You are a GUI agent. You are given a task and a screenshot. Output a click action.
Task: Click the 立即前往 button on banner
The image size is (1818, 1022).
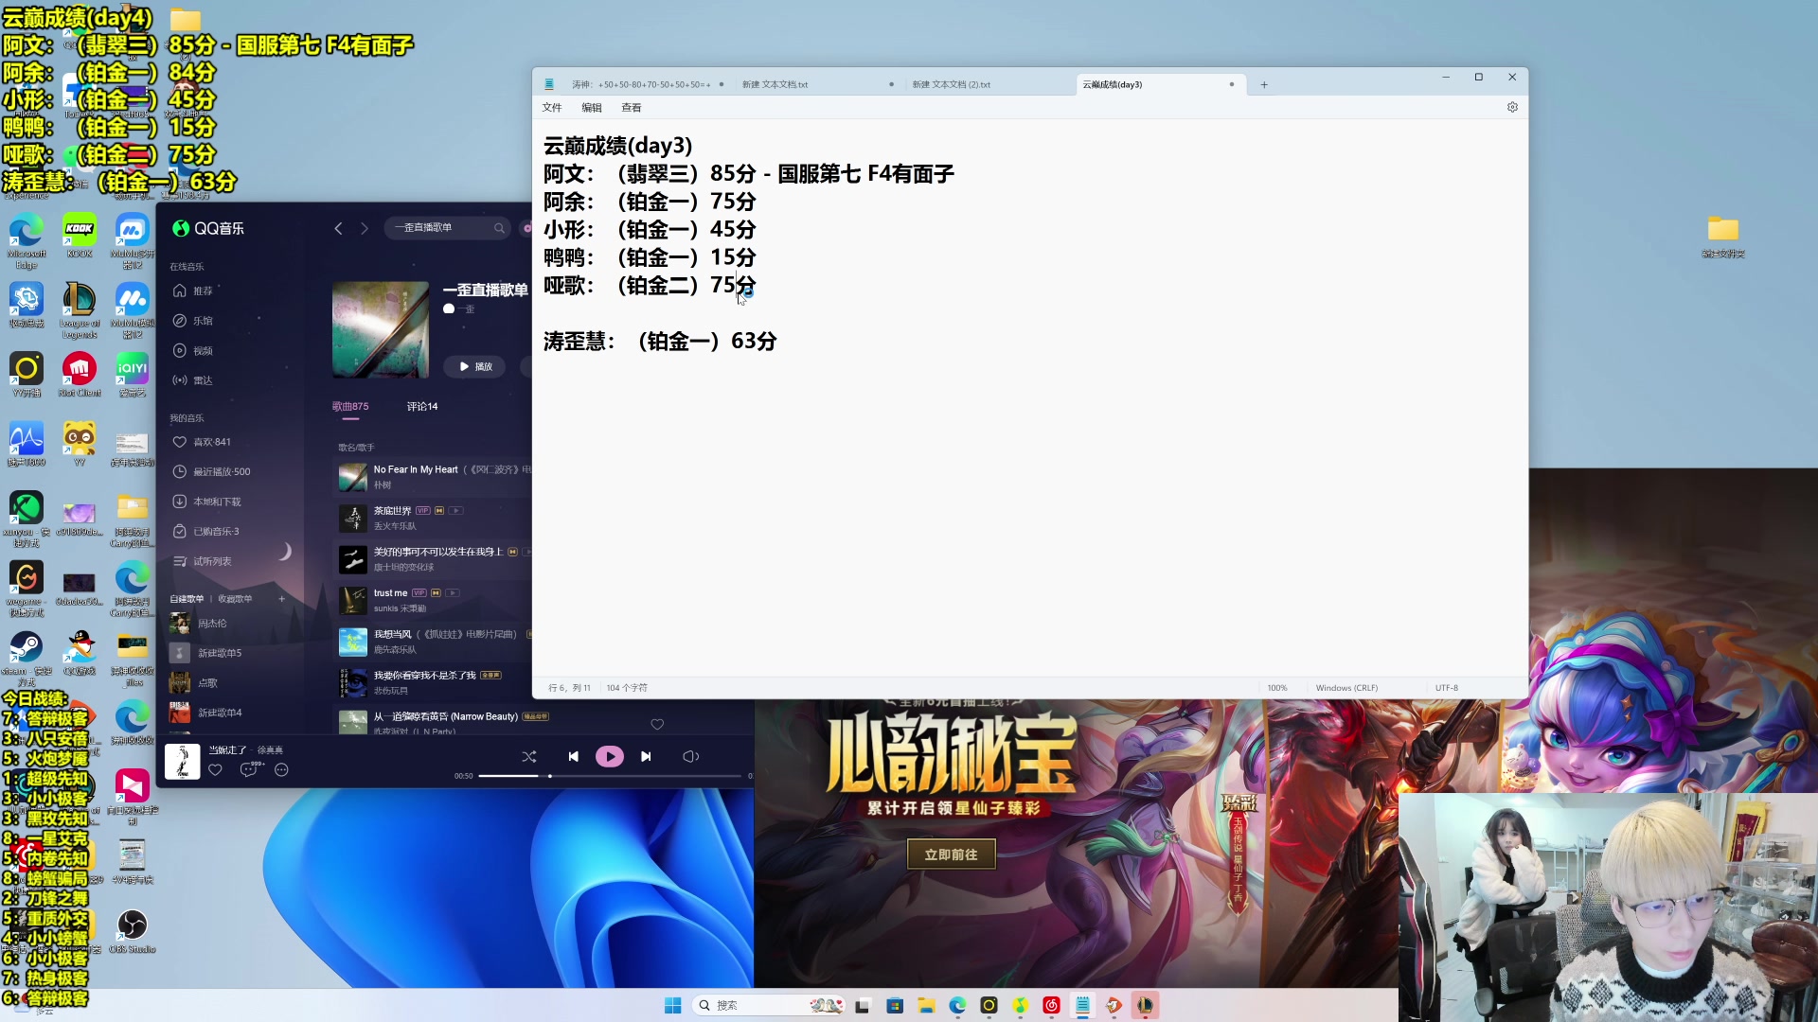[x=951, y=855]
